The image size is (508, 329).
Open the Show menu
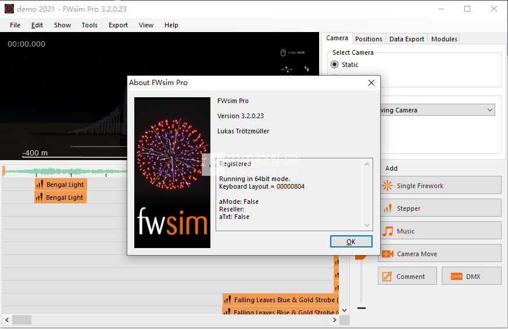(x=63, y=25)
